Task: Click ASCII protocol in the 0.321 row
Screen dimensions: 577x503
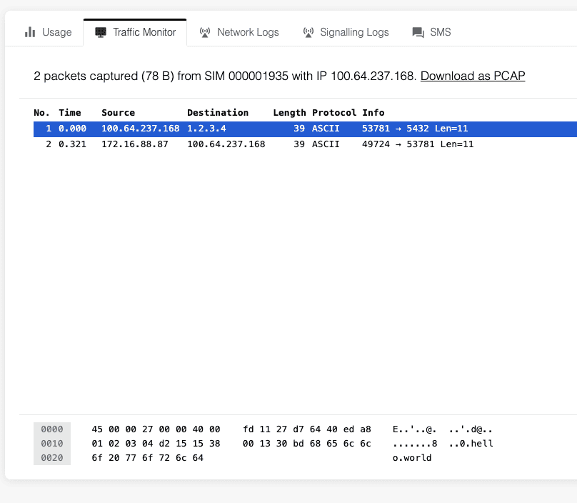Action: [x=326, y=144]
